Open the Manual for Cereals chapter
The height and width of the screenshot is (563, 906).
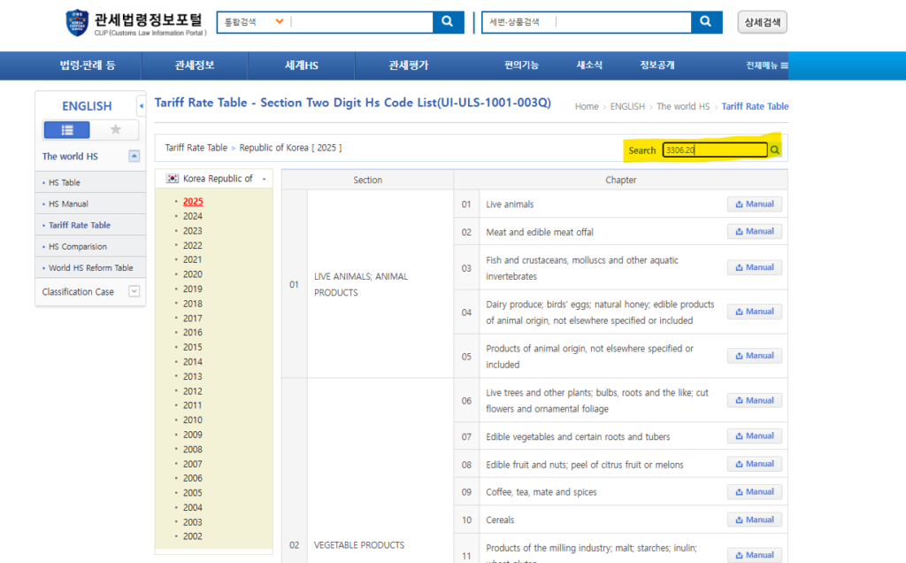(x=754, y=520)
